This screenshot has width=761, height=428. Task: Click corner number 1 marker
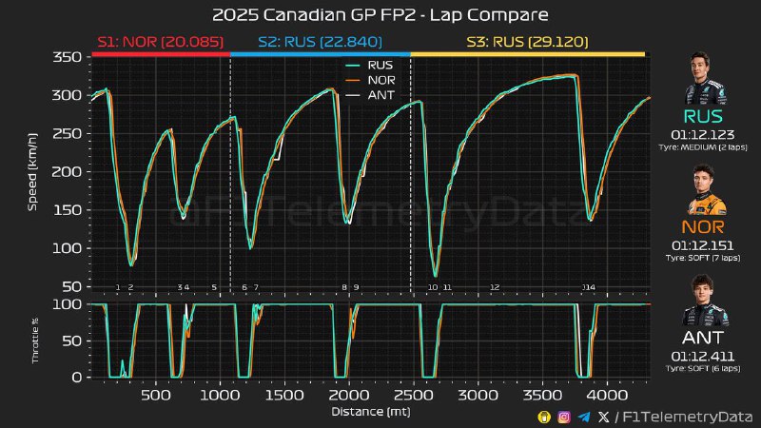(x=118, y=287)
